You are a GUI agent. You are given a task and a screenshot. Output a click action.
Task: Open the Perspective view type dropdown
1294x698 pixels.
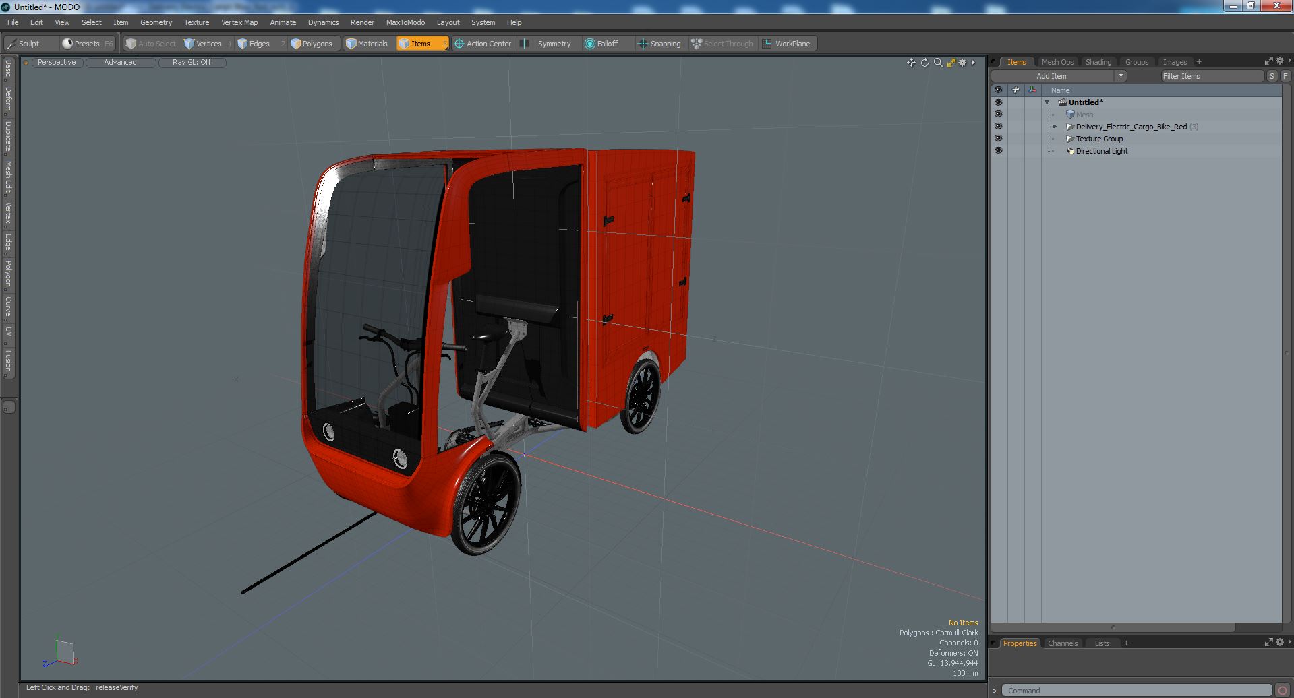[57, 62]
